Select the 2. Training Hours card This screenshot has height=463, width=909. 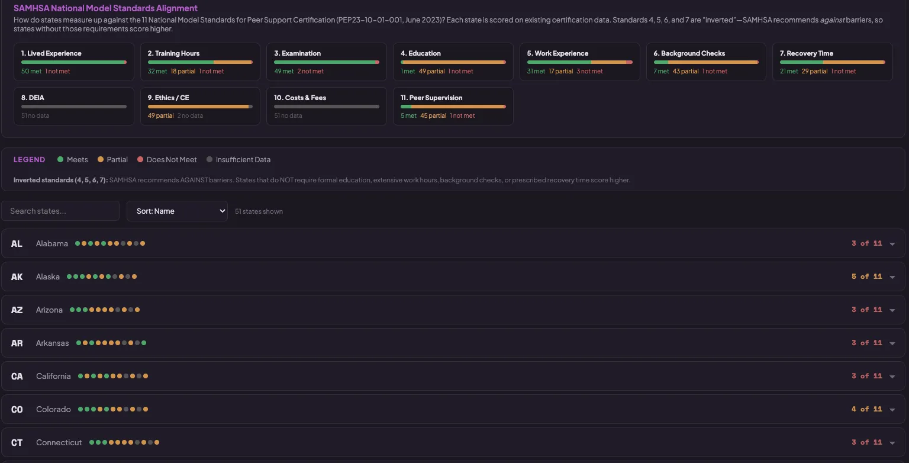pos(200,62)
